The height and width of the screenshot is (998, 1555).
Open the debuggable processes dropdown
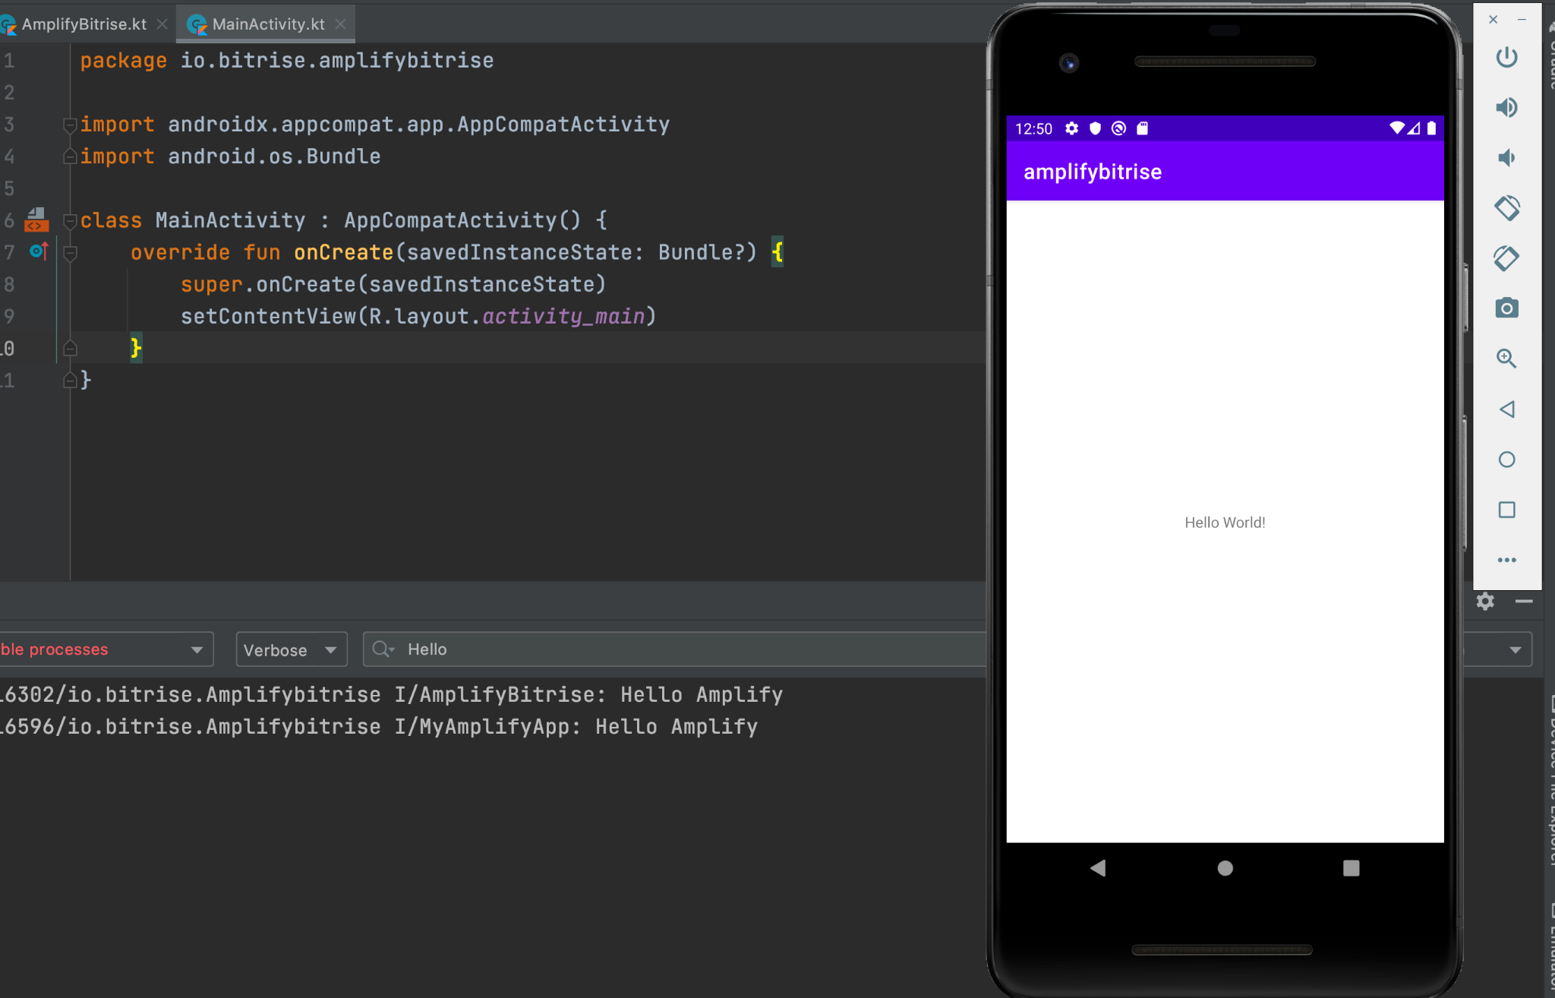point(106,649)
